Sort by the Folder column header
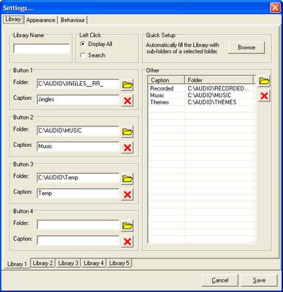The width and height of the screenshot is (283, 292). [x=219, y=80]
